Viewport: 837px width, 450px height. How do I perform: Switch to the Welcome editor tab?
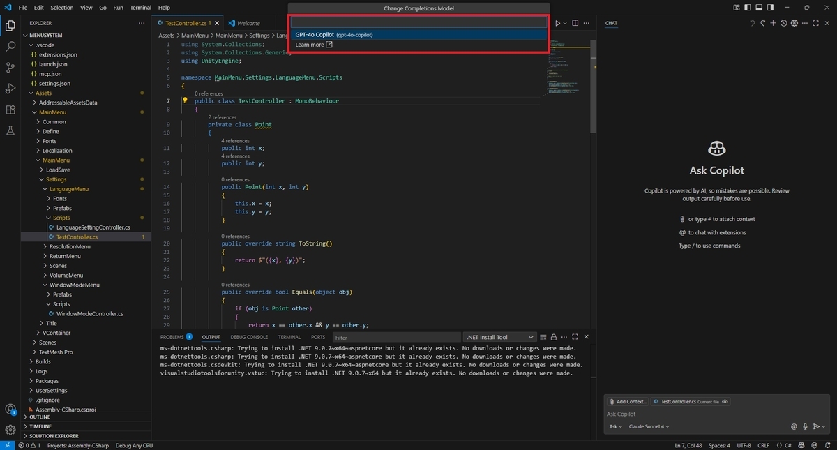point(248,23)
